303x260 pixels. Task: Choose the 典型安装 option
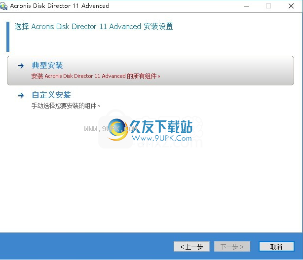coord(151,71)
